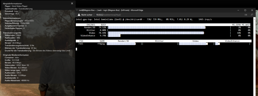Viewport: 258px width, 96px height.
Task: Click 'Protokoll: http' row
Action: [x=11, y=11]
